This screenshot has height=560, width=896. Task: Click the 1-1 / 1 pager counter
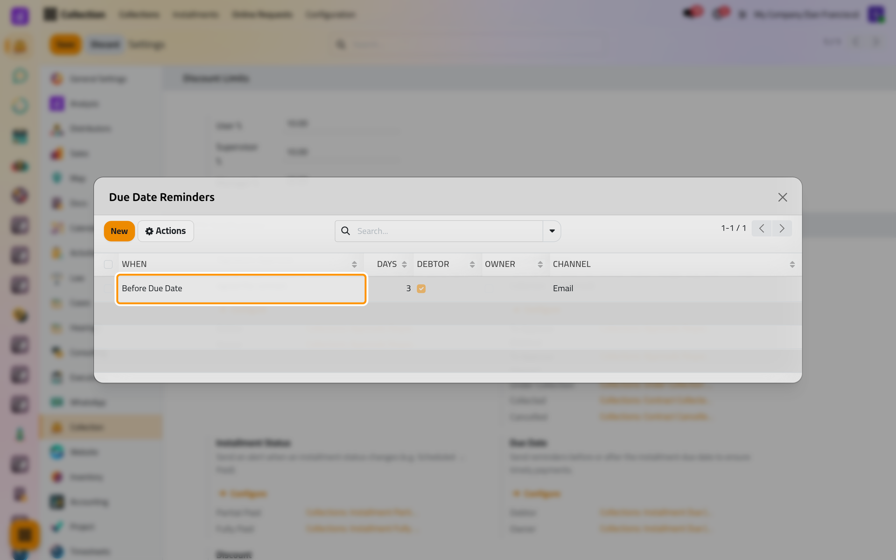pyautogui.click(x=734, y=228)
